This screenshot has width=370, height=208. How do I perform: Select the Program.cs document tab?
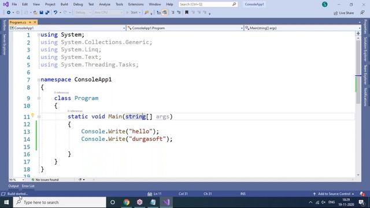[18, 22]
